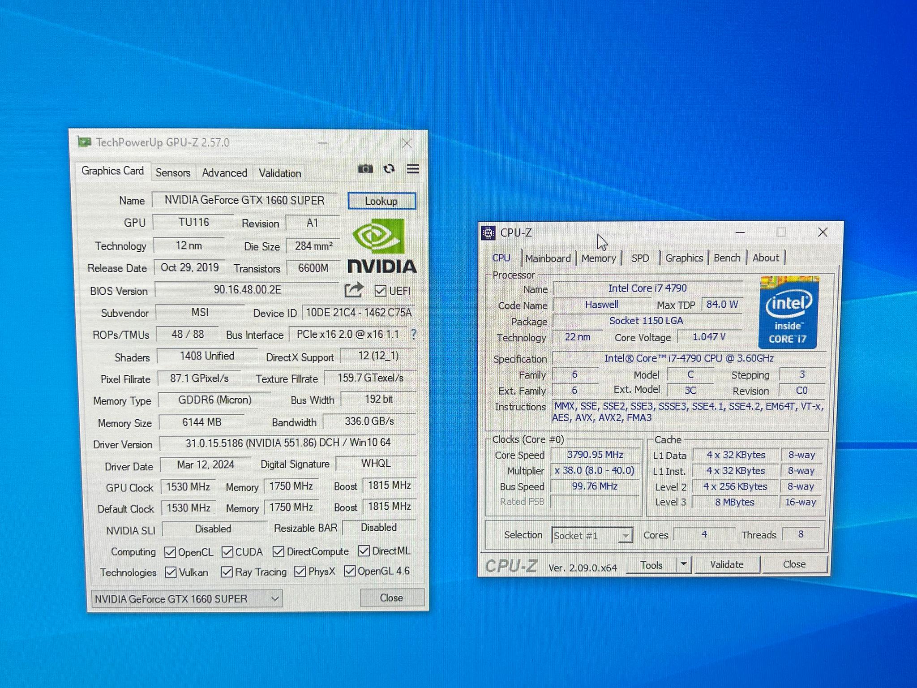This screenshot has width=917, height=688.
Task: Toggle the UEFI checkbox
Action: point(380,291)
